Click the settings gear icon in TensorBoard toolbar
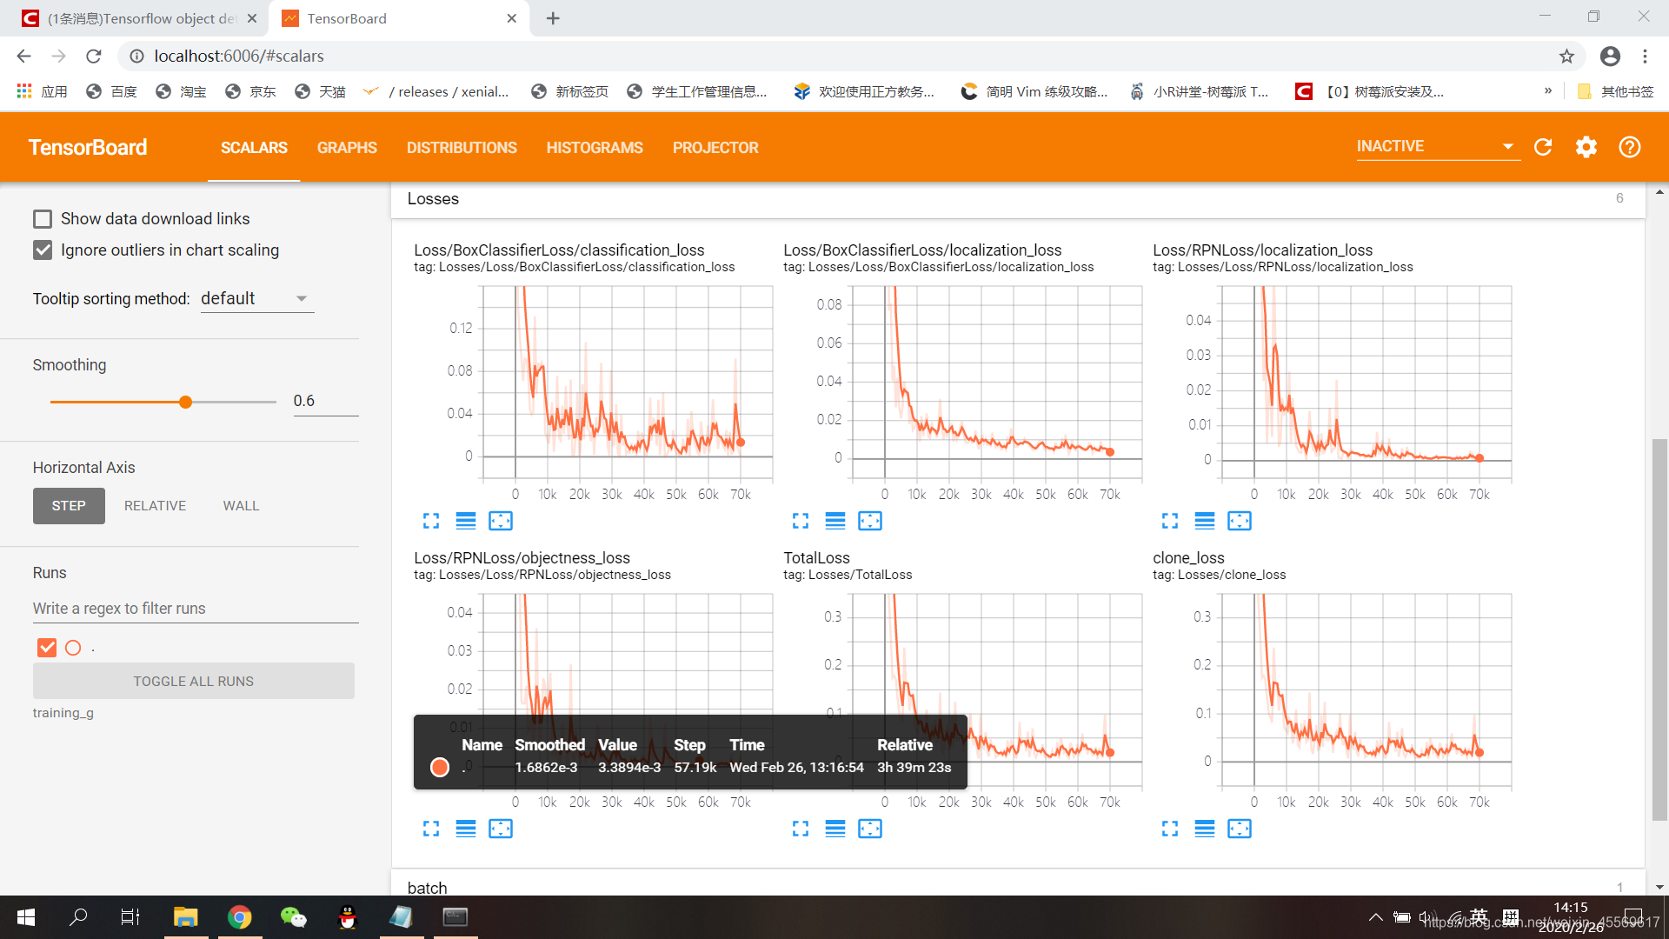 1586,147
